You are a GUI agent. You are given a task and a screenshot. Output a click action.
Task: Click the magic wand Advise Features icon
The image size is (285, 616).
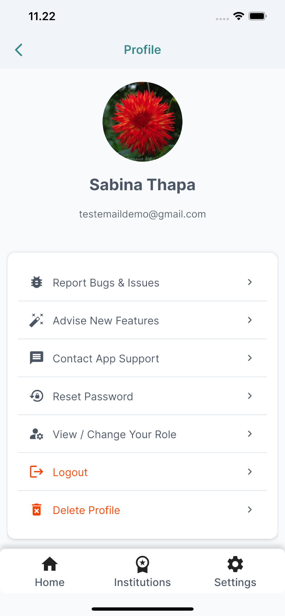(x=37, y=320)
